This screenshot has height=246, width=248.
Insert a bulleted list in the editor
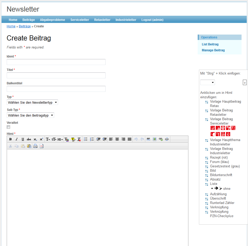86,139
